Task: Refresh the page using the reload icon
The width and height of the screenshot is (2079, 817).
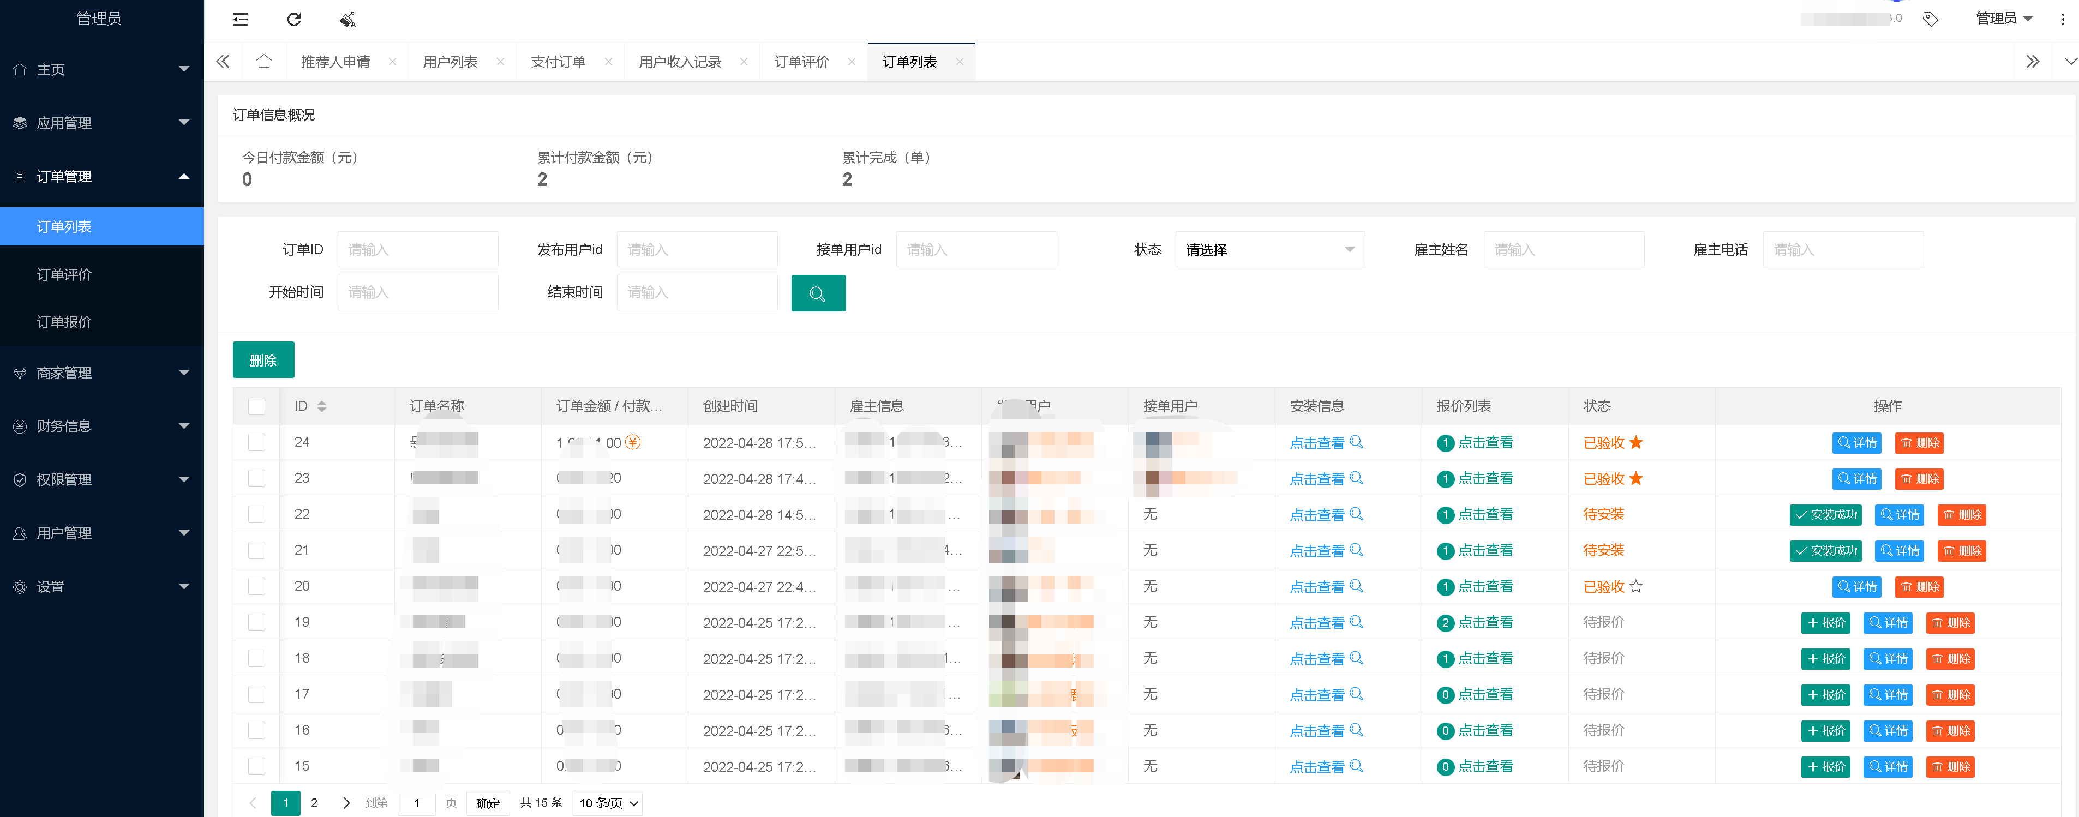Action: pos(294,19)
